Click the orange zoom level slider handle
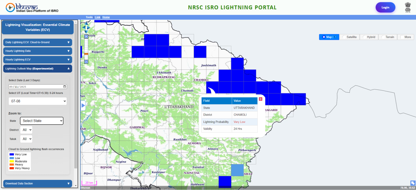416x190 pixels. click(86, 54)
